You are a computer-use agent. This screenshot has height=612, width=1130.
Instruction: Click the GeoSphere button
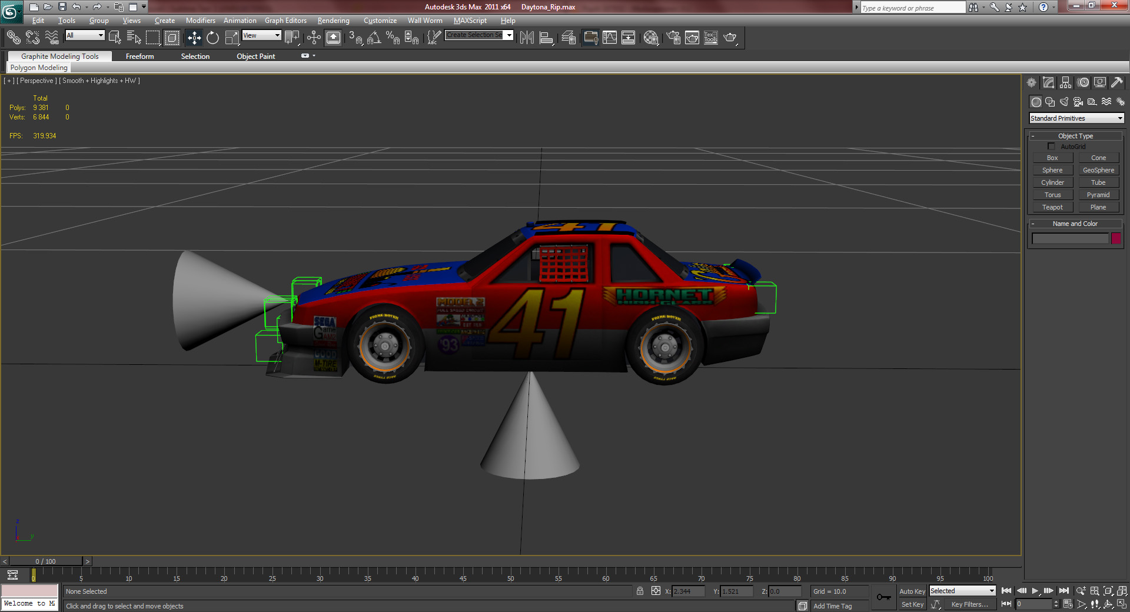pos(1098,170)
